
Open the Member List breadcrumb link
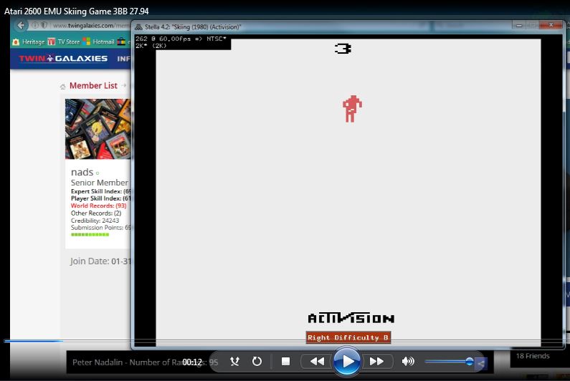93,86
